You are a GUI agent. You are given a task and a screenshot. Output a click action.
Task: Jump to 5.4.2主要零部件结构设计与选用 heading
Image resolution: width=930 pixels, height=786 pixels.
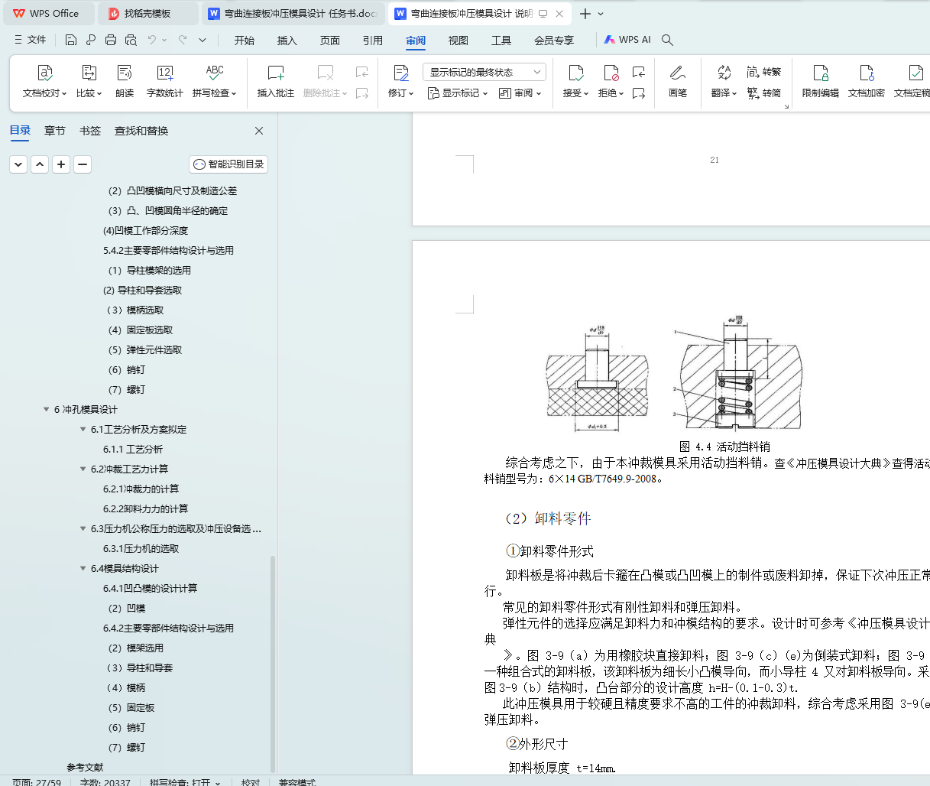click(168, 250)
